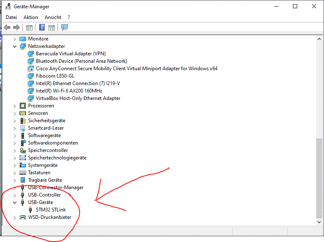
Task: Expand the USB-Controller node
Action: pos(15,195)
